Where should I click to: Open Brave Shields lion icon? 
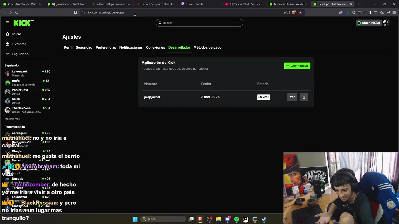click(x=293, y=12)
